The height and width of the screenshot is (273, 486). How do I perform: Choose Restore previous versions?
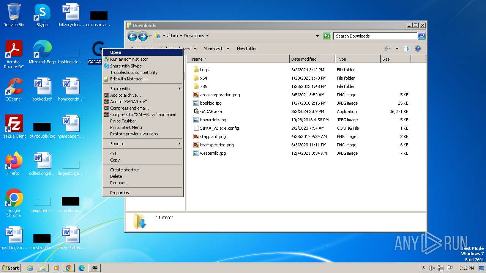pyautogui.click(x=143, y=134)
